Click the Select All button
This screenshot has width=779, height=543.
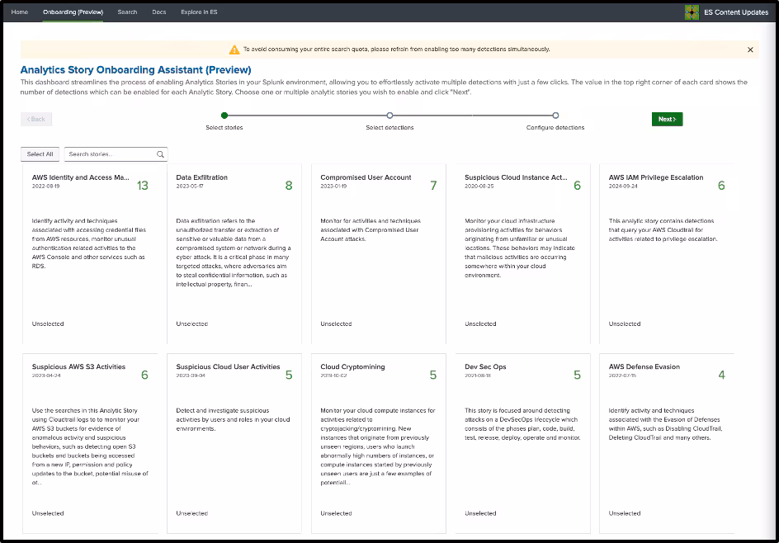tap(40, 154)
